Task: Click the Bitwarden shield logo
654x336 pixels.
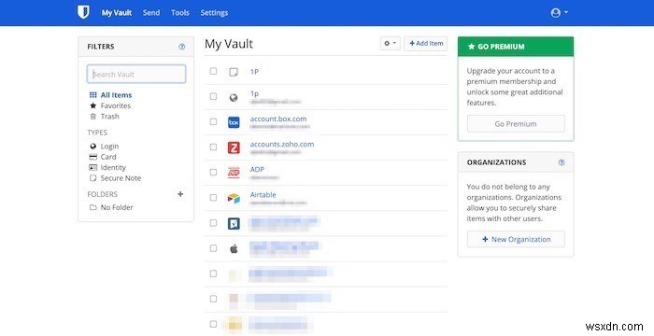Action: (x=83, y=12)
